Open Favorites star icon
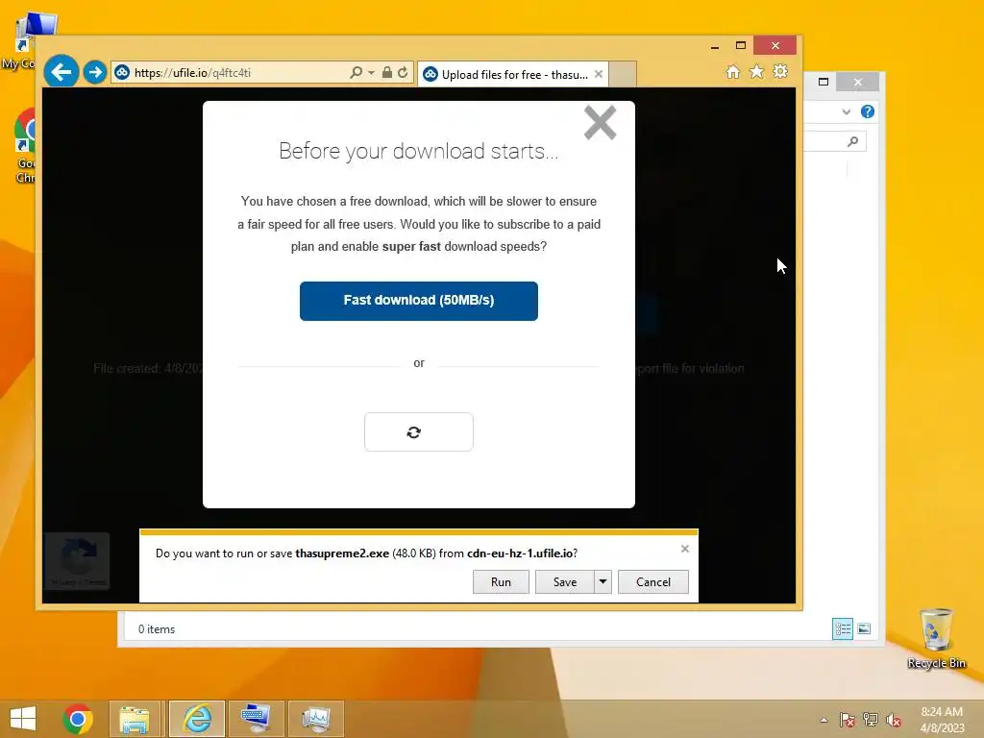Screen dimensions: 984x738 757,71
